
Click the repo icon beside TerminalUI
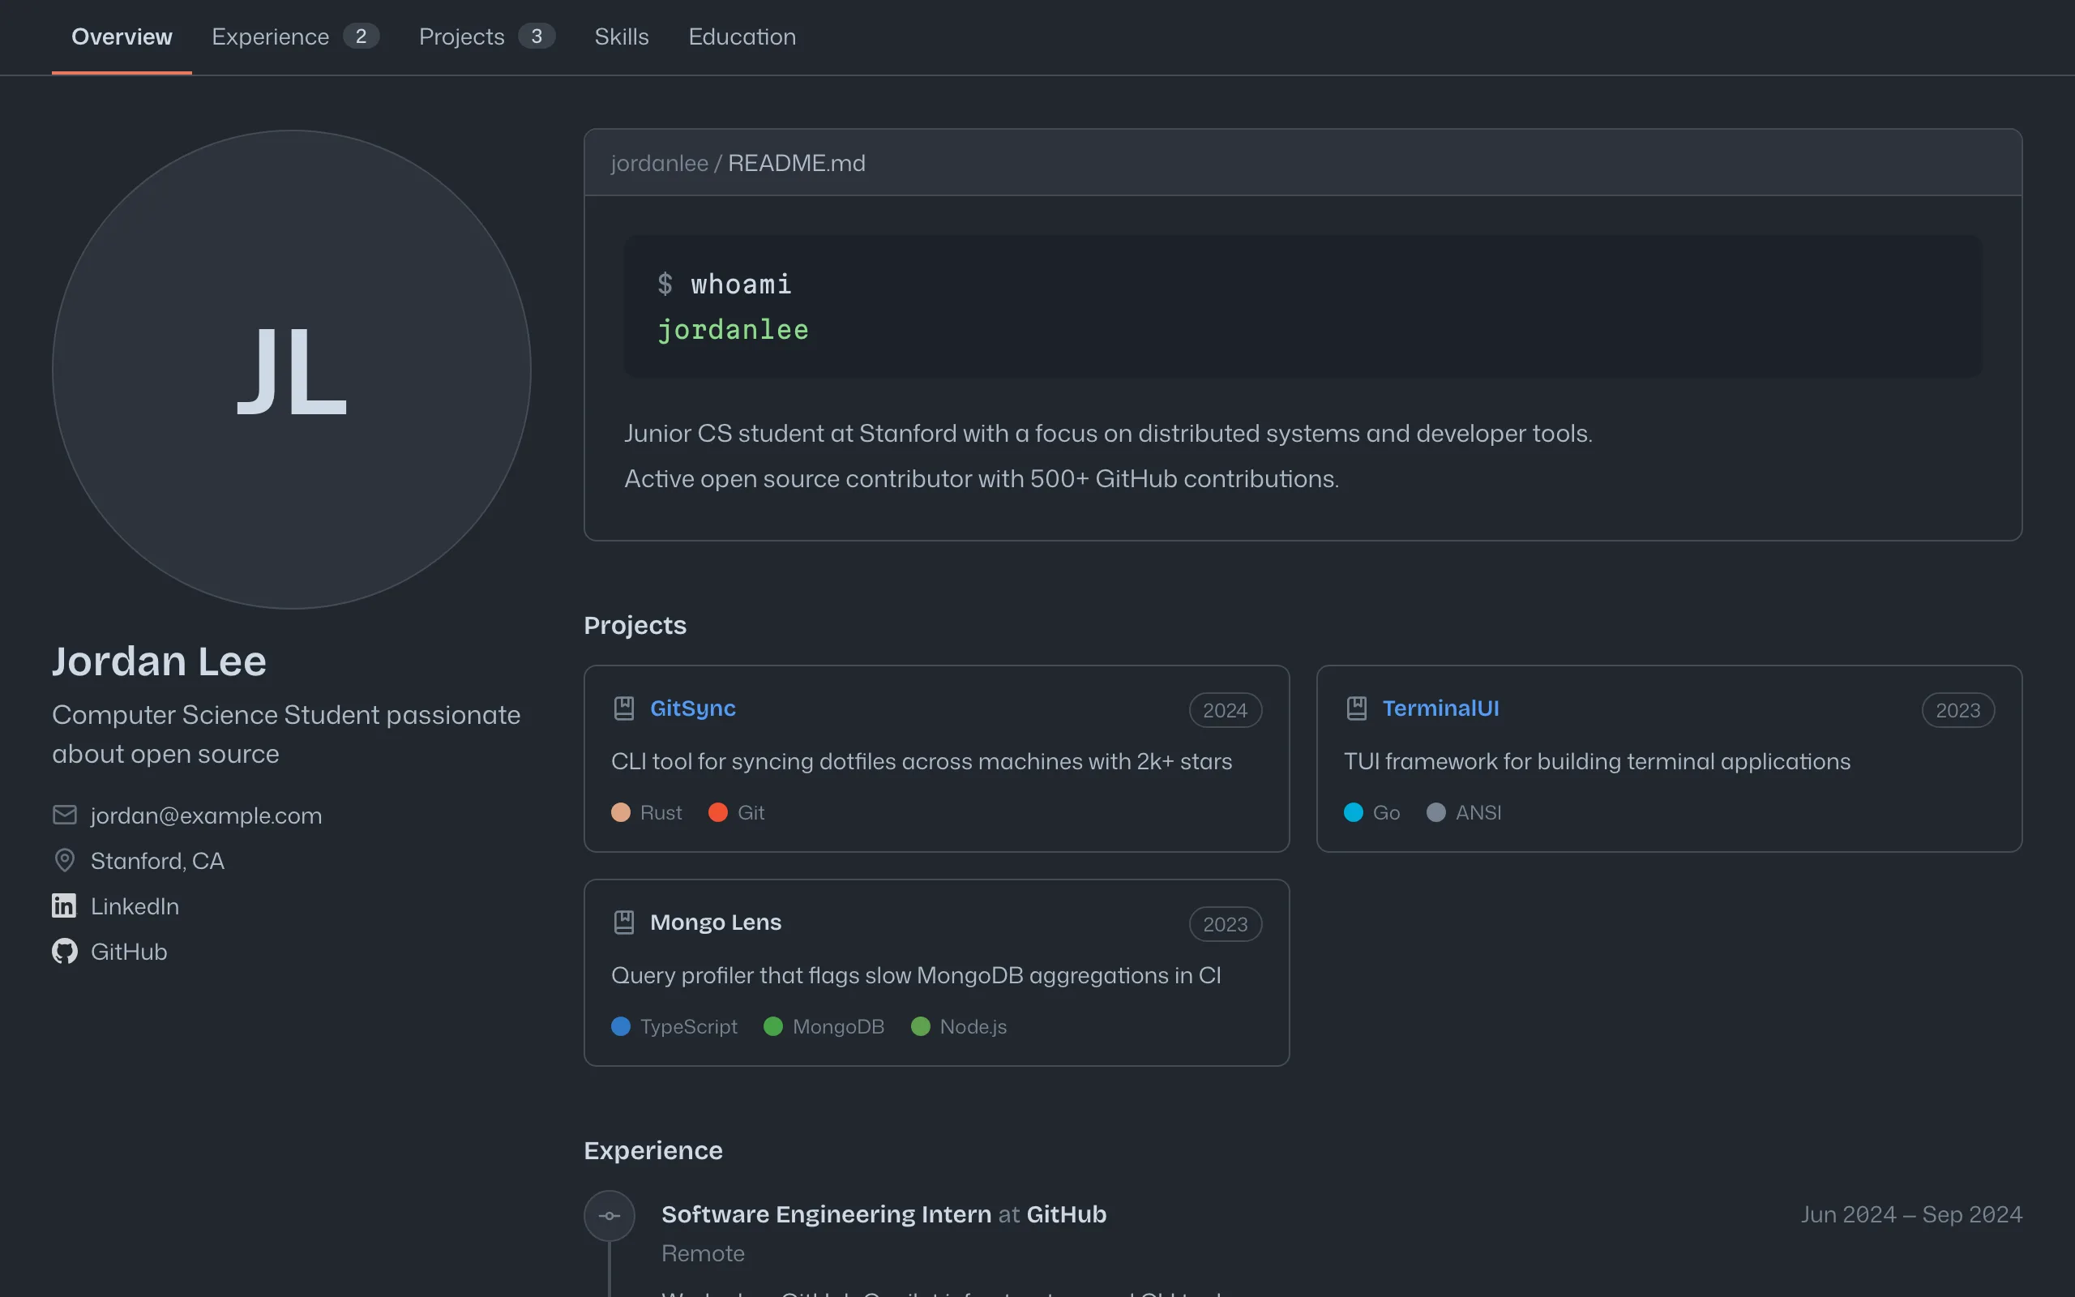point(1357,708)
